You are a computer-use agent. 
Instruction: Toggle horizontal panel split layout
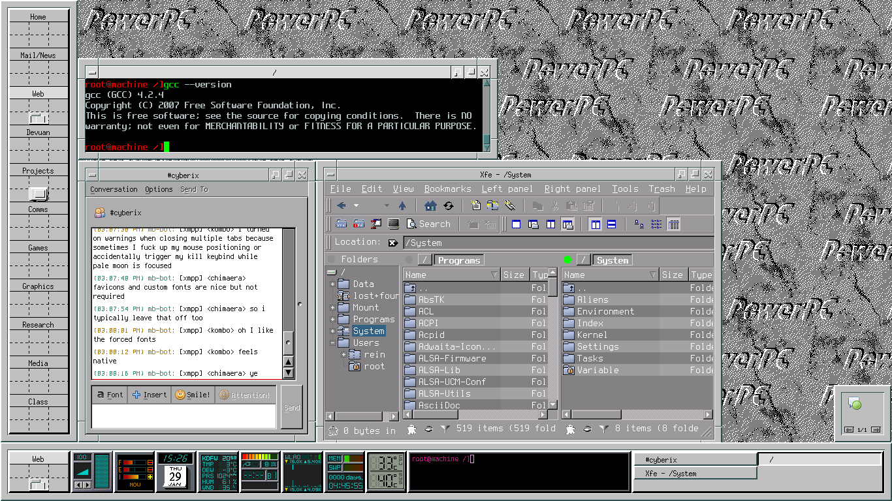point(612,224)
